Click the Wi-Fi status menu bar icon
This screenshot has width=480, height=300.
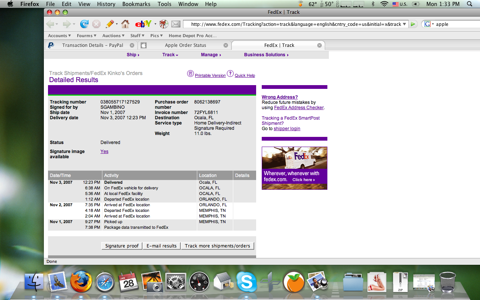384,4
